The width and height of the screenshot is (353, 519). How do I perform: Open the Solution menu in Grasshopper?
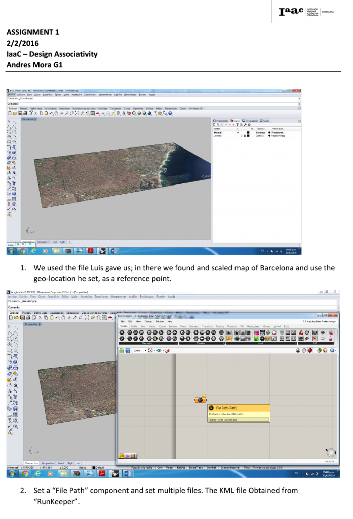(160, 321)
